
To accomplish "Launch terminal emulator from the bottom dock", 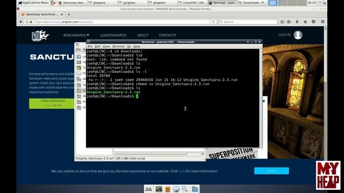I will click(x=159, y=189).
